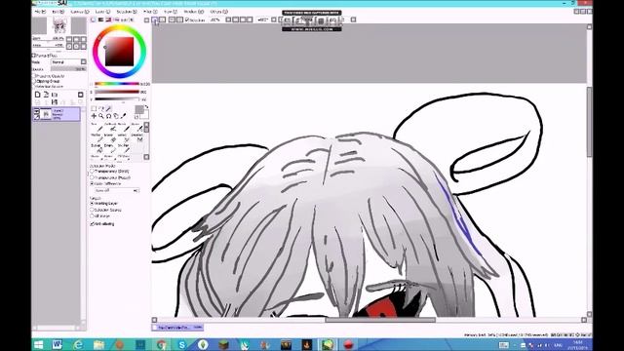
Task: Open dropdown below Color Difference option
Action: 117,191
